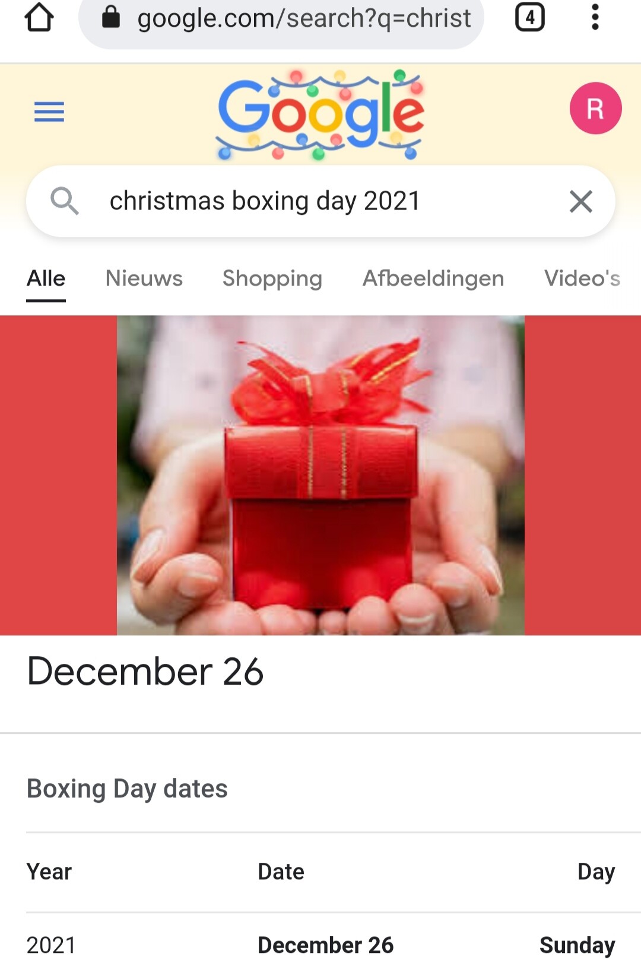Open the Google hamburger menu
Viewport: 641px width, 975px height.
point(49,112)
